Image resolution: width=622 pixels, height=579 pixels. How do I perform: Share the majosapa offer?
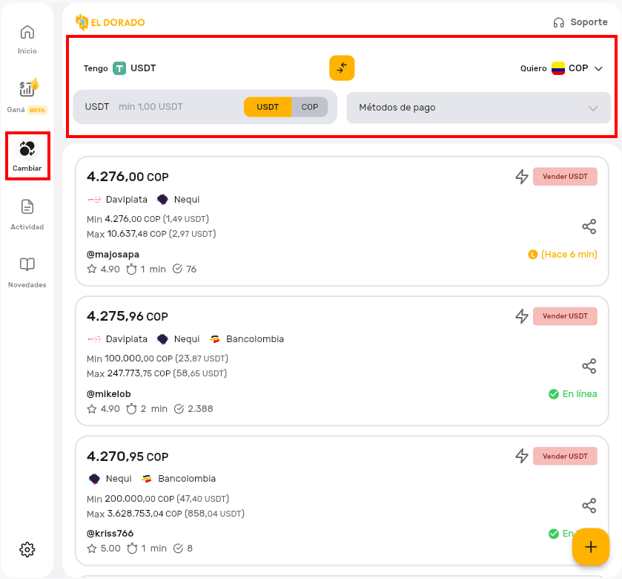click(x=589, y=226)
